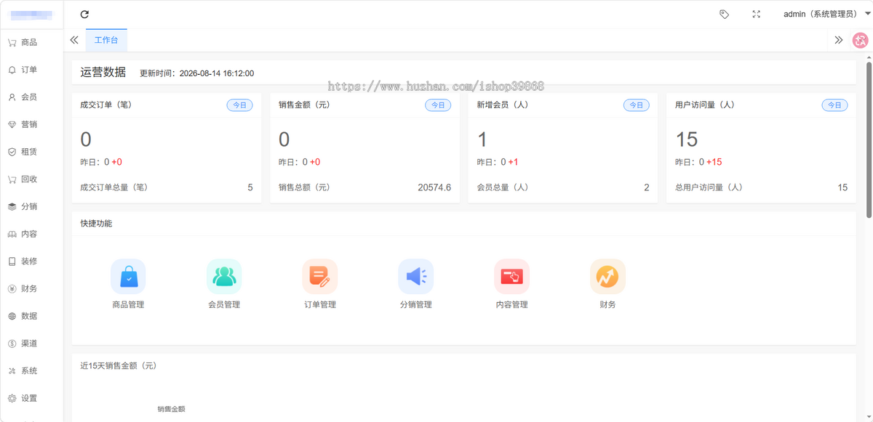Screen dimensions: 873x422
Task: Click the 订单管理 label
Action: (x=320, y=304)
